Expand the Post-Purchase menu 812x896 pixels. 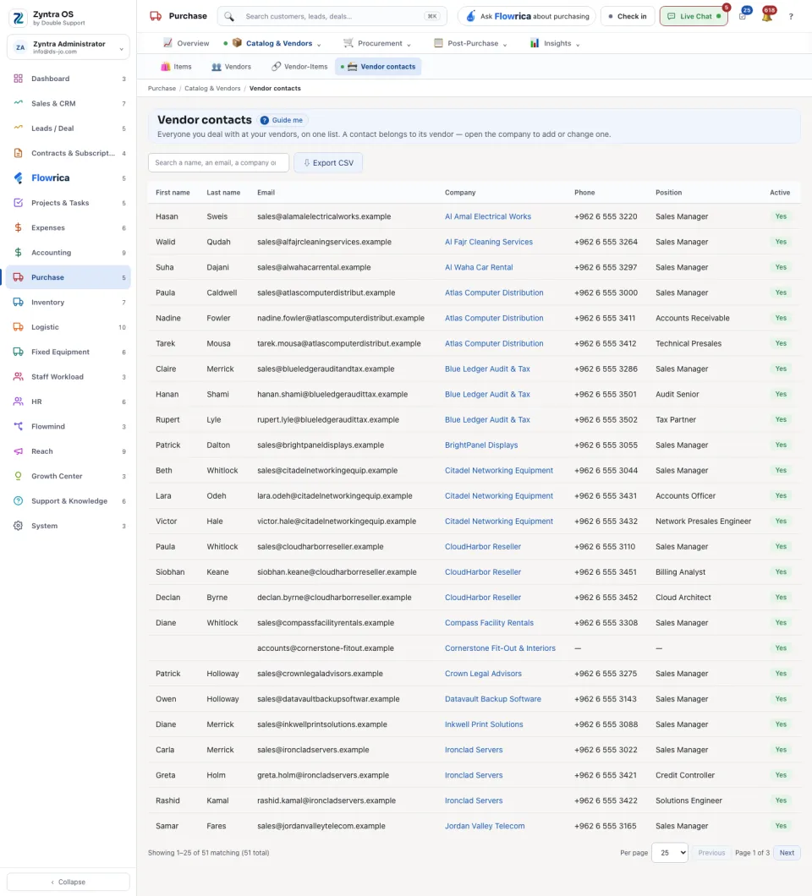pyautogui.click(x=470, y=43)
